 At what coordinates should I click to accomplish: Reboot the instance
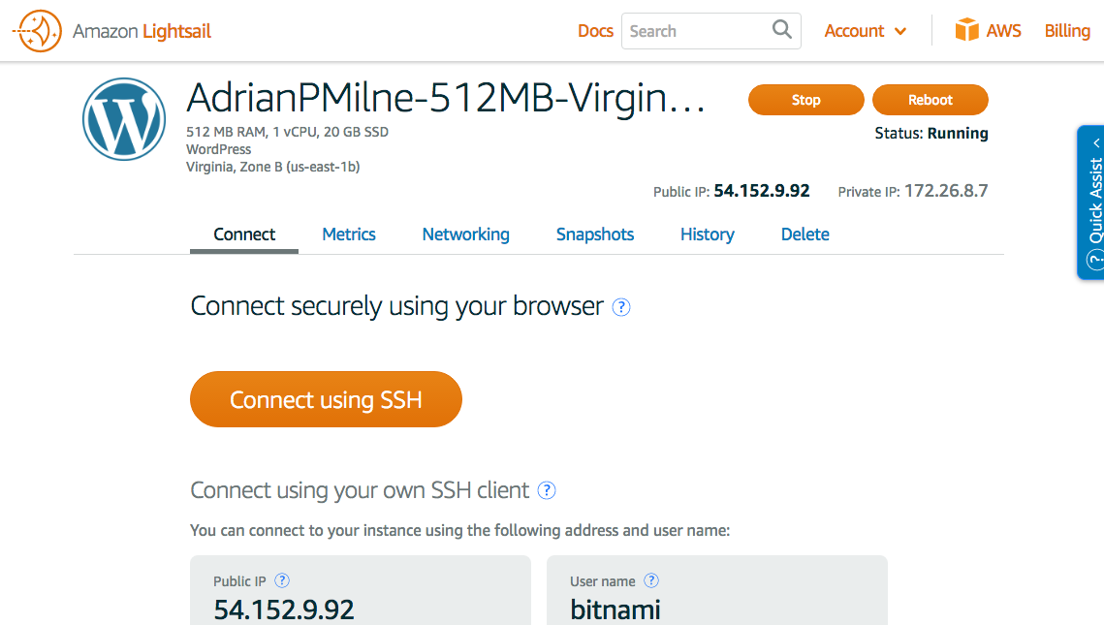click(930, 100)
